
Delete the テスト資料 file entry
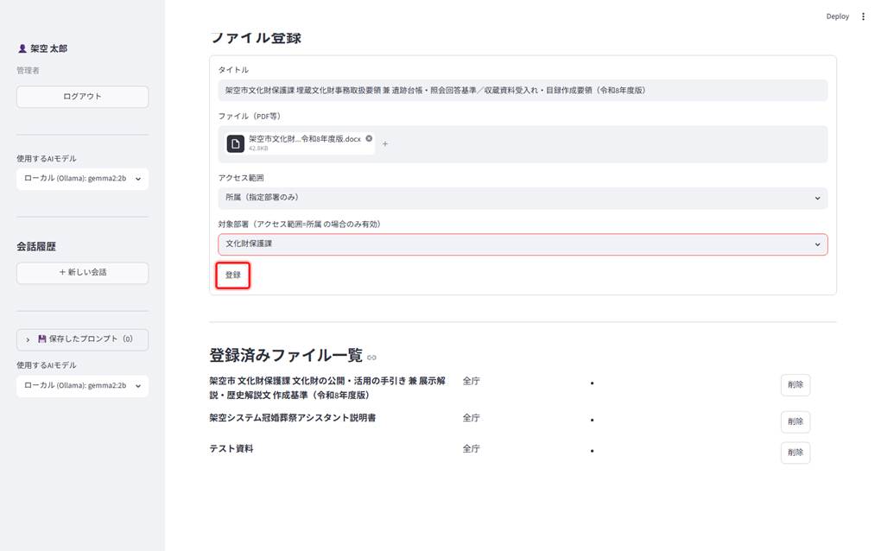[x=795, y=453]
